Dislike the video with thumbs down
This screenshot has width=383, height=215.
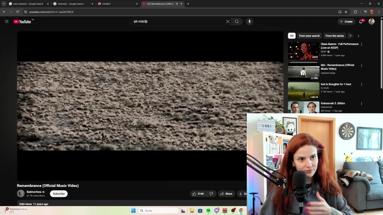211,194
